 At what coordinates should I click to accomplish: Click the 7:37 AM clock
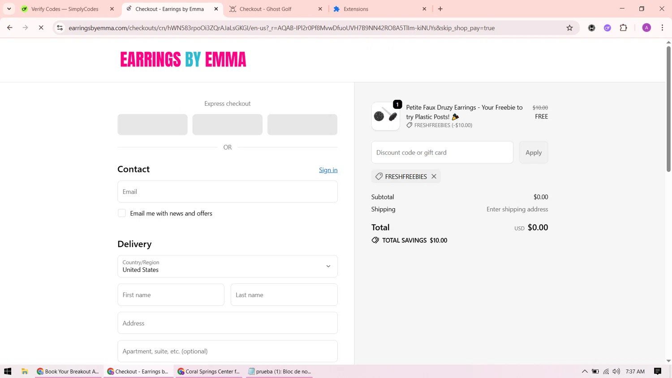point(635,371)
